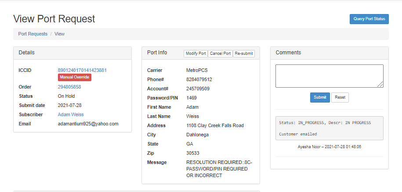Click the First Name value Adam
Viewport: 402px width, 192px height.
(x=192, y=107)
